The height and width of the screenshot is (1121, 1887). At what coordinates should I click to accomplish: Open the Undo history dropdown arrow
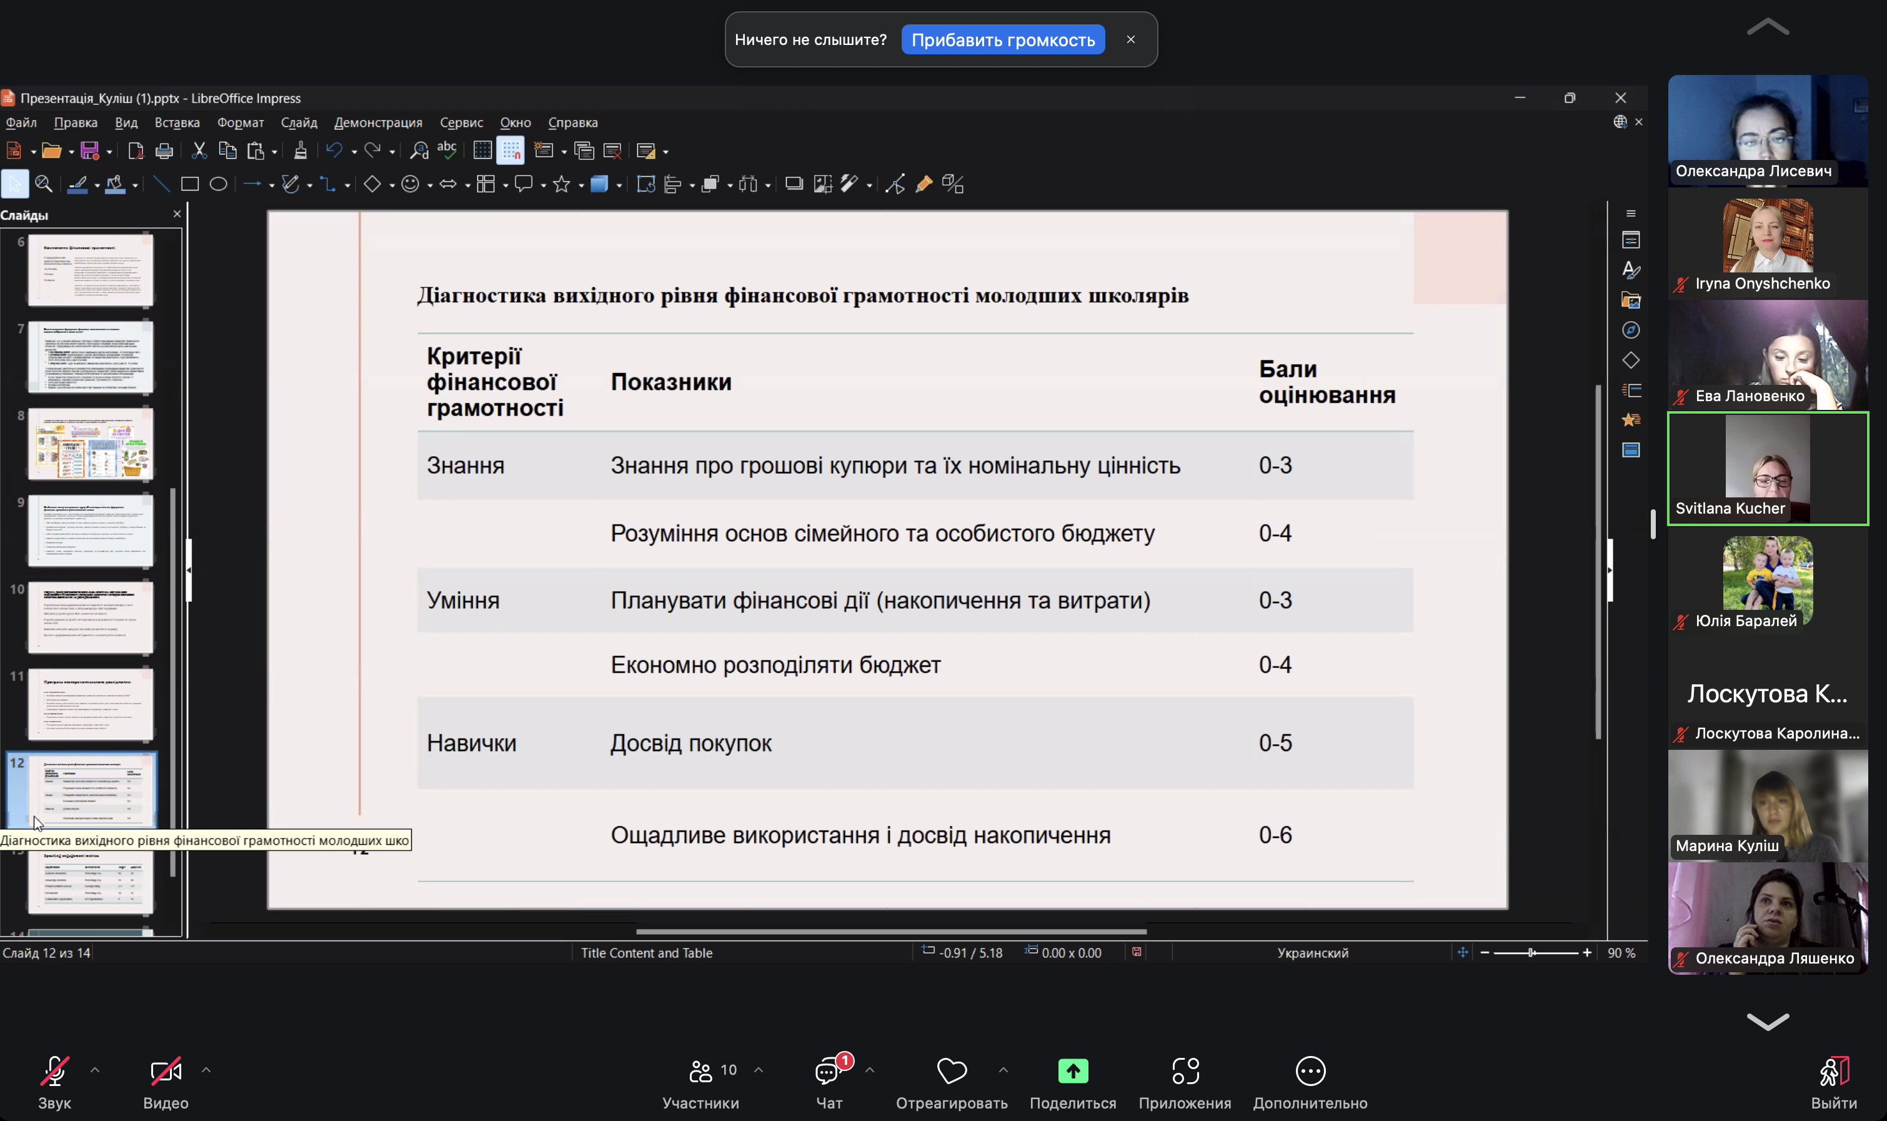point(354,152)
